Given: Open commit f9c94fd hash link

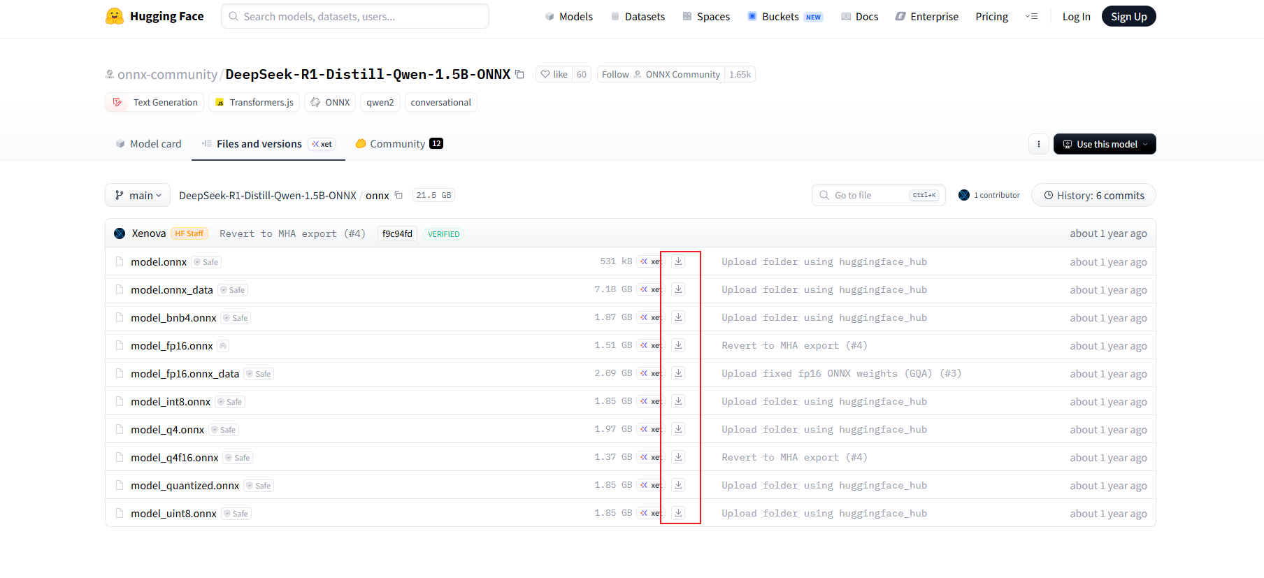Looking at the screenshot, I should [397, 233].
